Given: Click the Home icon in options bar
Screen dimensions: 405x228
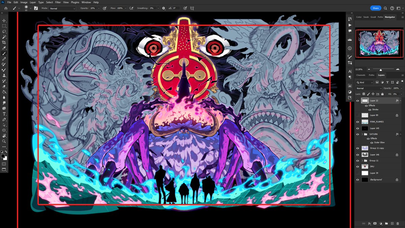Looking at the screenshot, I should pos(6,8).
